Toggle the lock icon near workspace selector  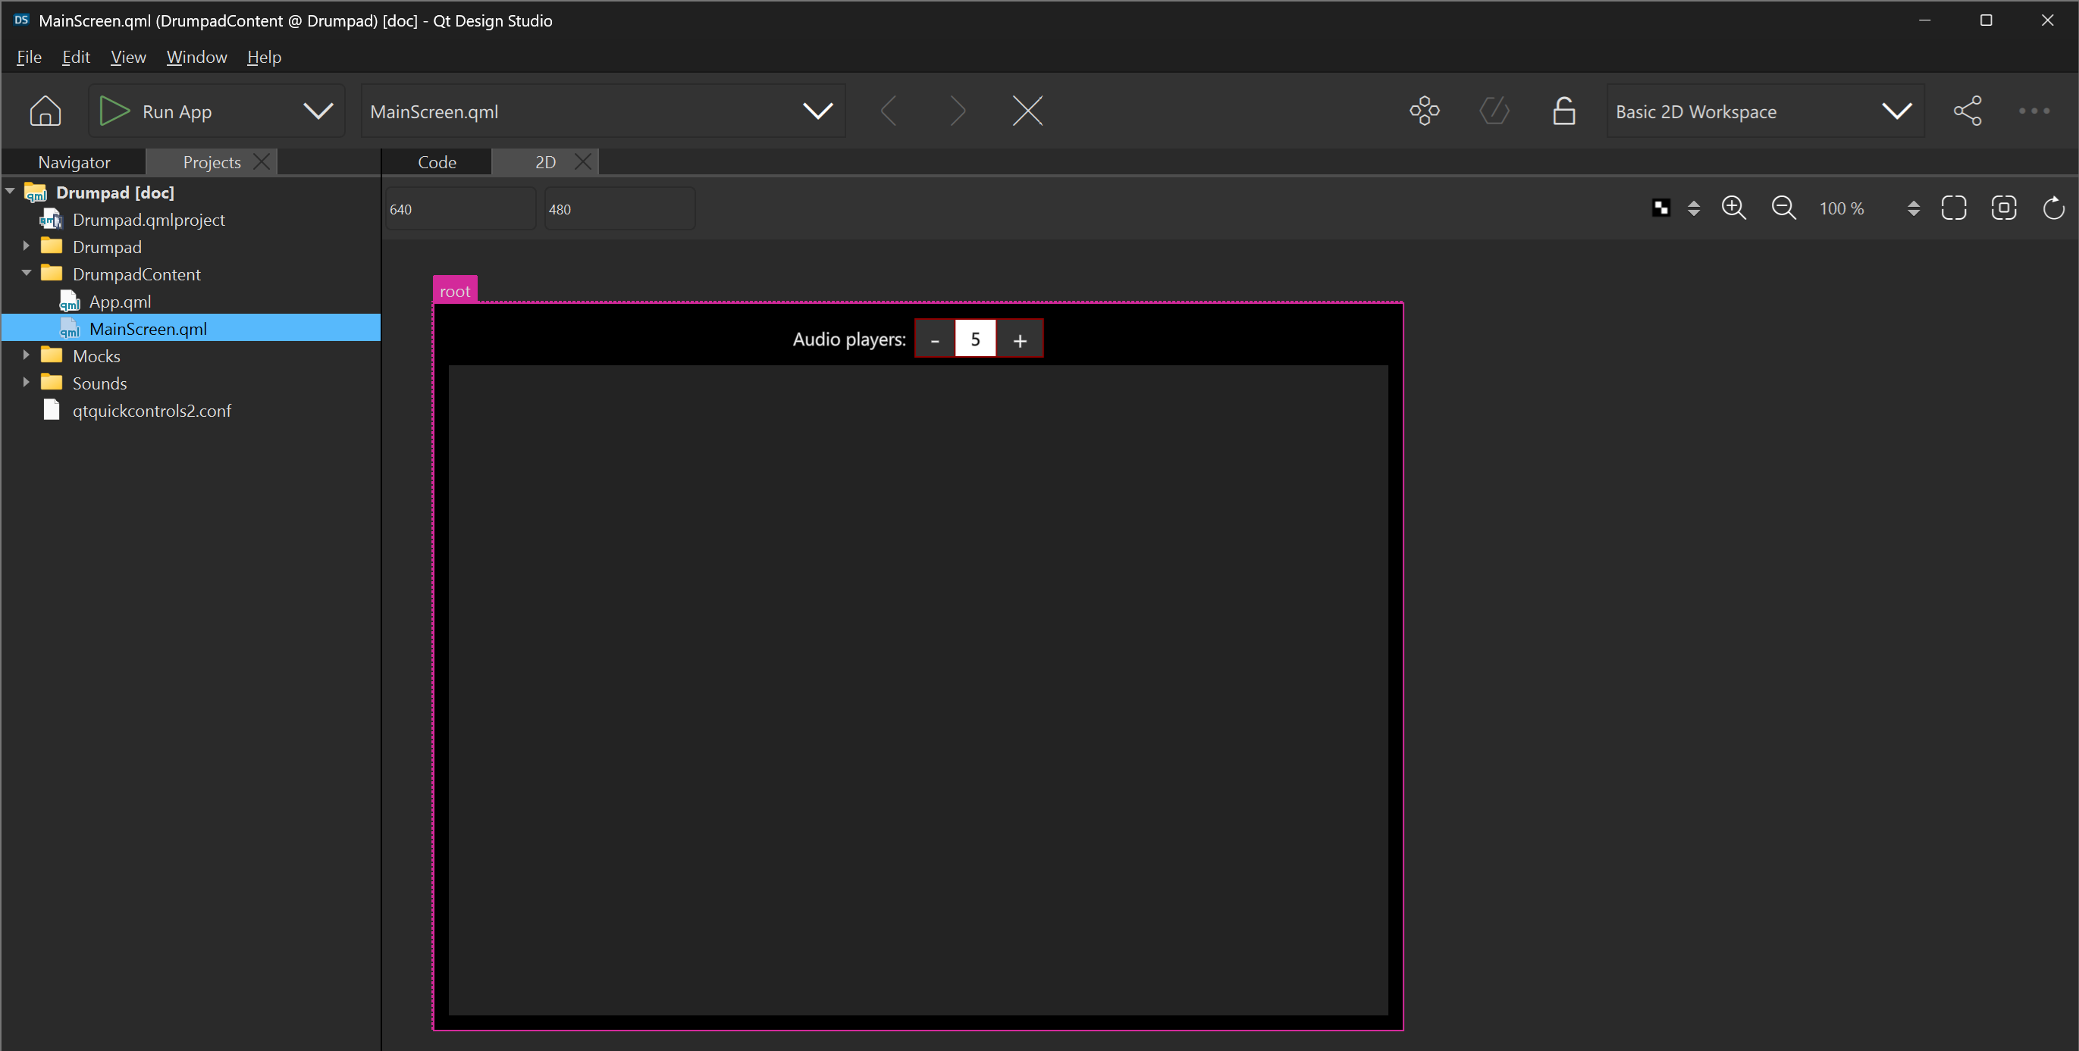click(1563, 111)
